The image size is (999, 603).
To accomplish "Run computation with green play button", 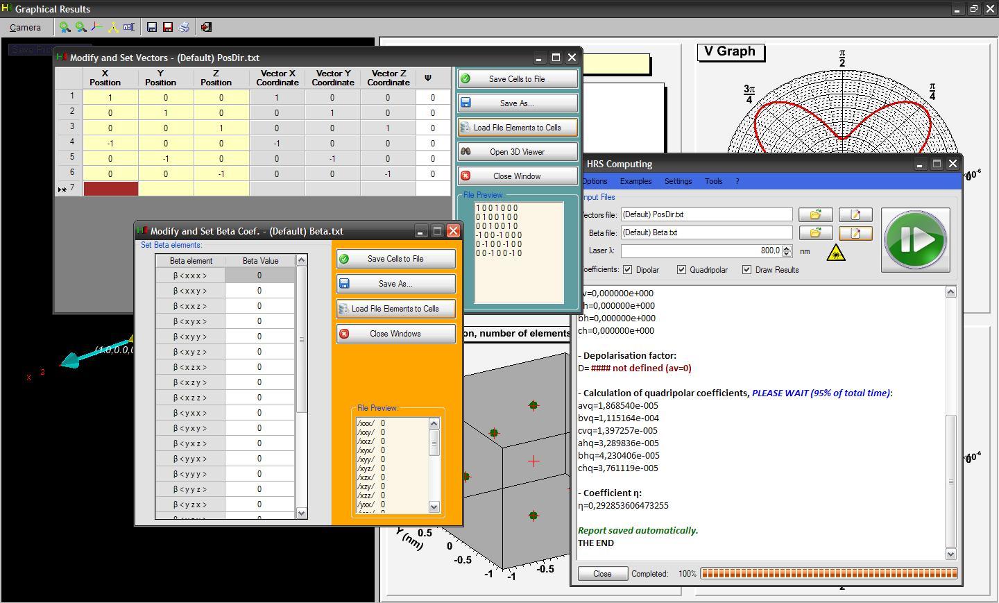I will pyautogui.click(x=915, y=240).
